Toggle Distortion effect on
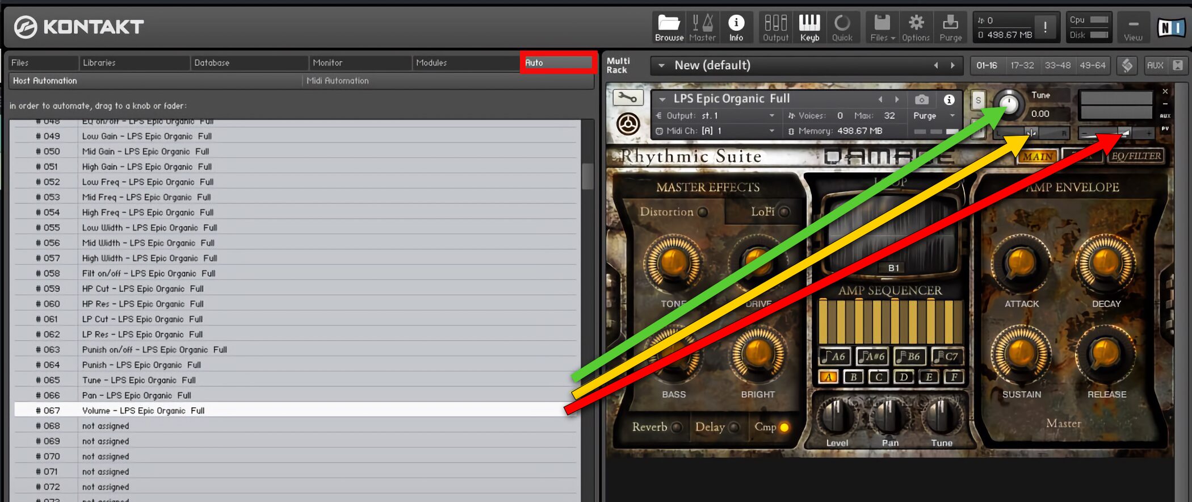Viewport: 1192px width, 502px height. tap(703, 212)
